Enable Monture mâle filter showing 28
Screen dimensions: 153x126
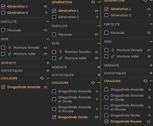coord(54,58)
